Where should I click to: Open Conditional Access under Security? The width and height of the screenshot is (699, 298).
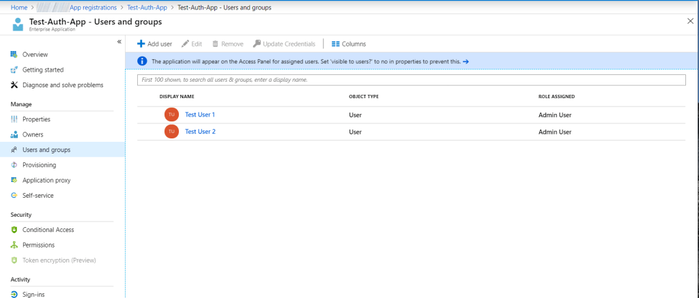(48, 230)
